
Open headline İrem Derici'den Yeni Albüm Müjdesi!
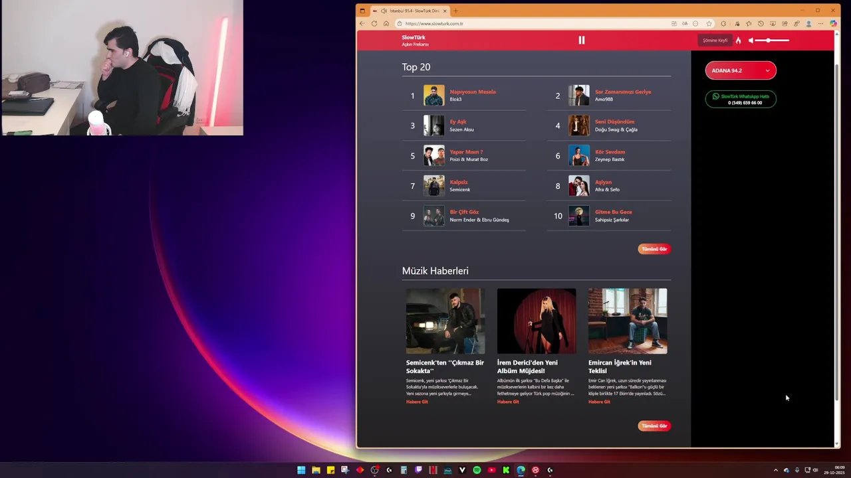pos(527,366)
